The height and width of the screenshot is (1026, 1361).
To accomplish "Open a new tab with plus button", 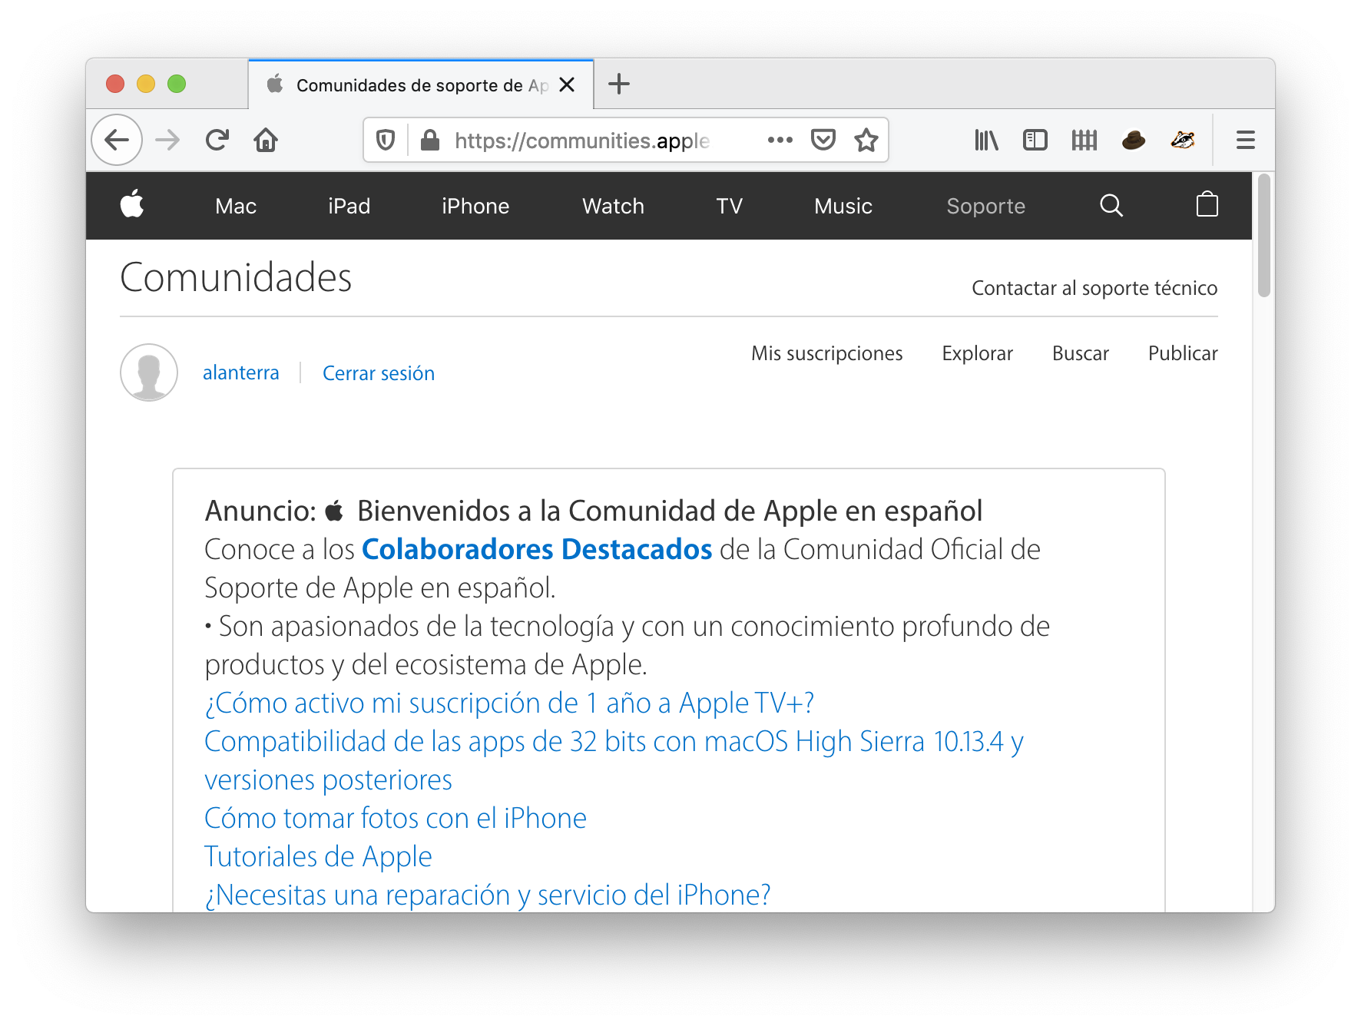I will (x=619, y=84).
